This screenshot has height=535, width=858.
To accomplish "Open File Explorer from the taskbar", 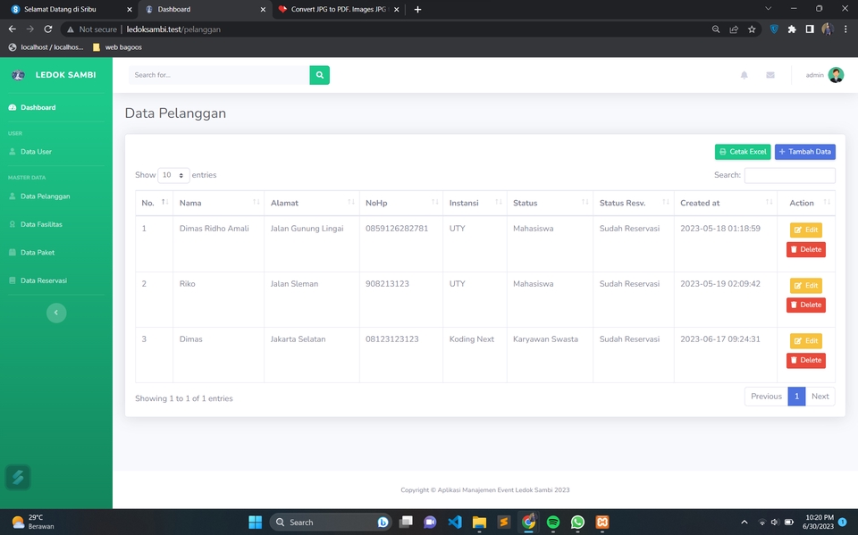I will point(479,522).
